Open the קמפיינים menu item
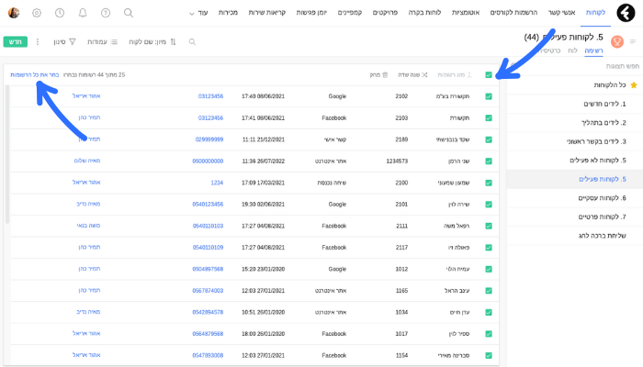Image resolution: width=643 pixels, height=367 pixels. tap(350, 12)
